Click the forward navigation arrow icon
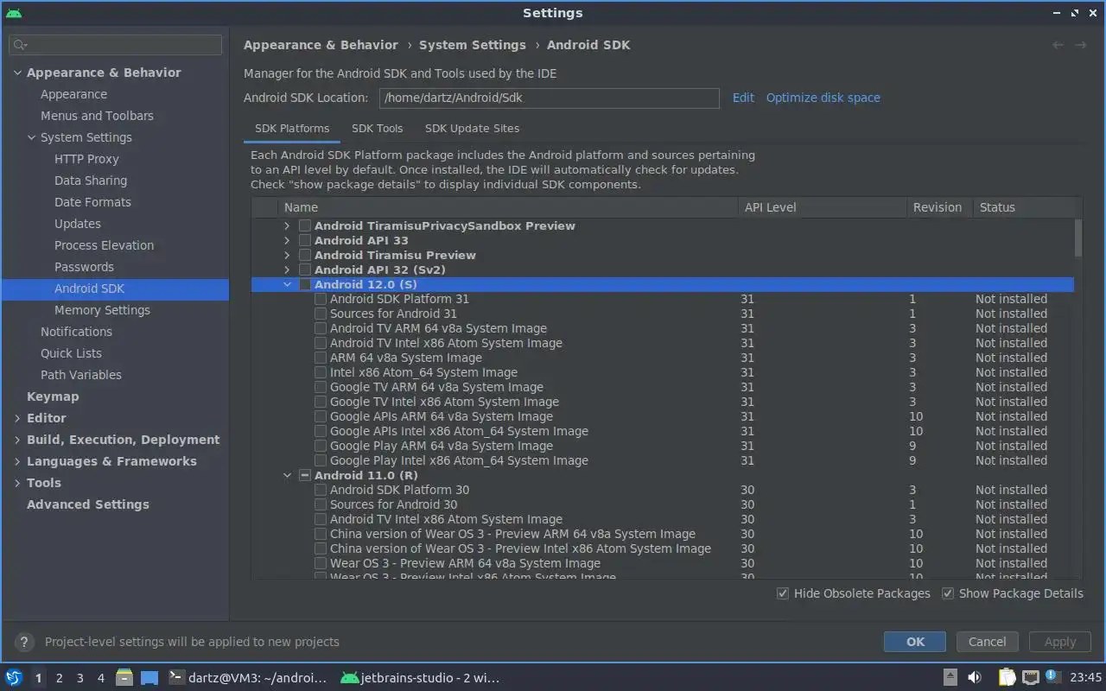The height and width of the screenshot is (691, 1106). coord(1080,45)
